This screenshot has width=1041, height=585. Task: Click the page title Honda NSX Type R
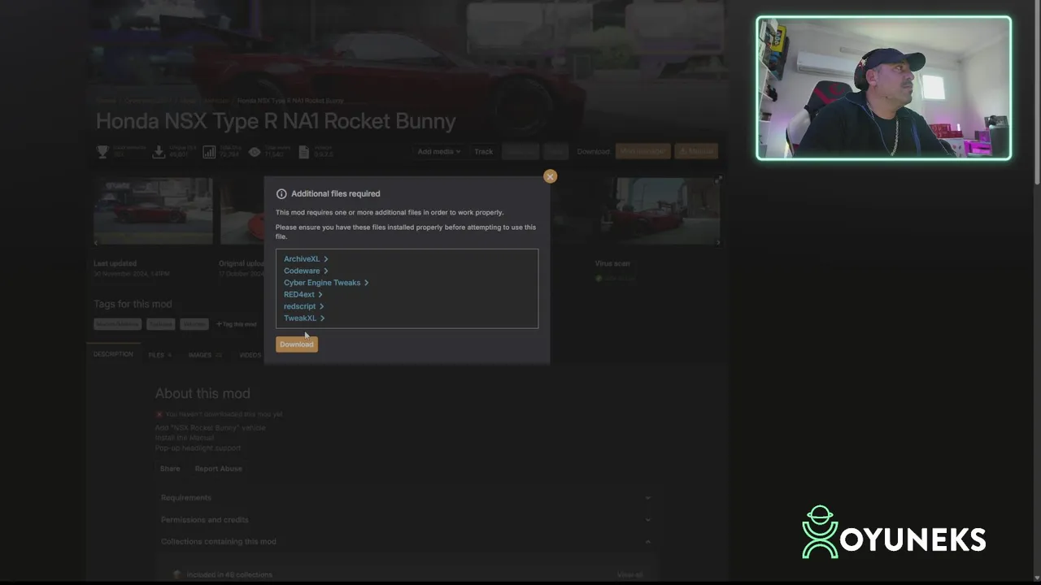(x=276, y=121)
